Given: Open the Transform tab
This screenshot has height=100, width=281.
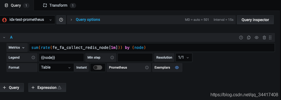Looking at the screenshot, I should click(59, 5).
